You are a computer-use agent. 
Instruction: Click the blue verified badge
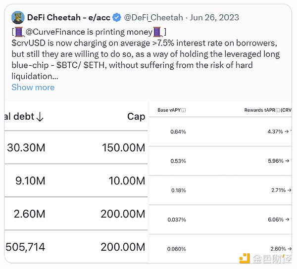pos(116,18)
